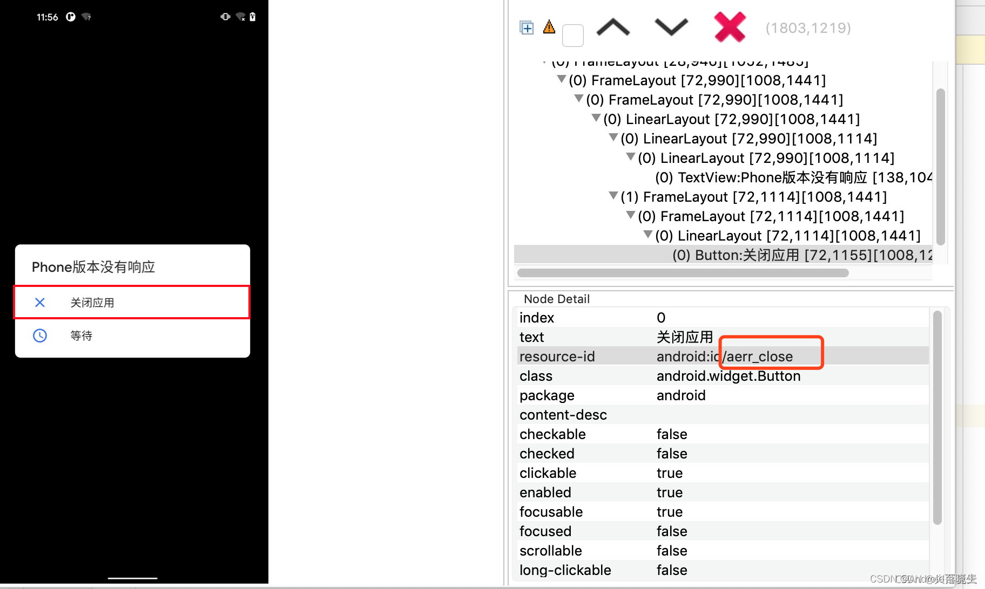The width and height of the screenshot is (985, 589).
Task: Toggle the empty checkbox in the toolbar
Action: pyautogui.click(x=573, y=36)
